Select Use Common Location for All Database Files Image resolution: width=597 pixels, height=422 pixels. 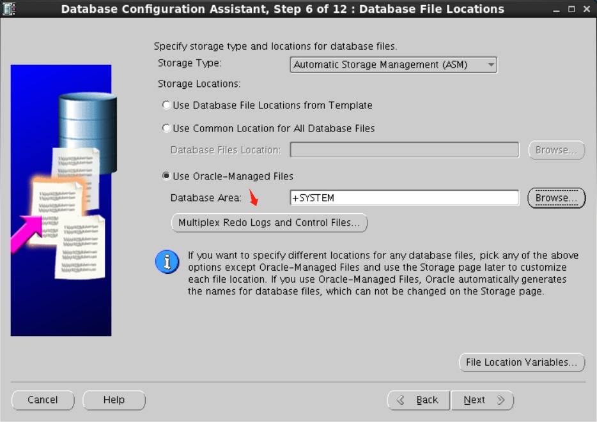click(166, 128)
